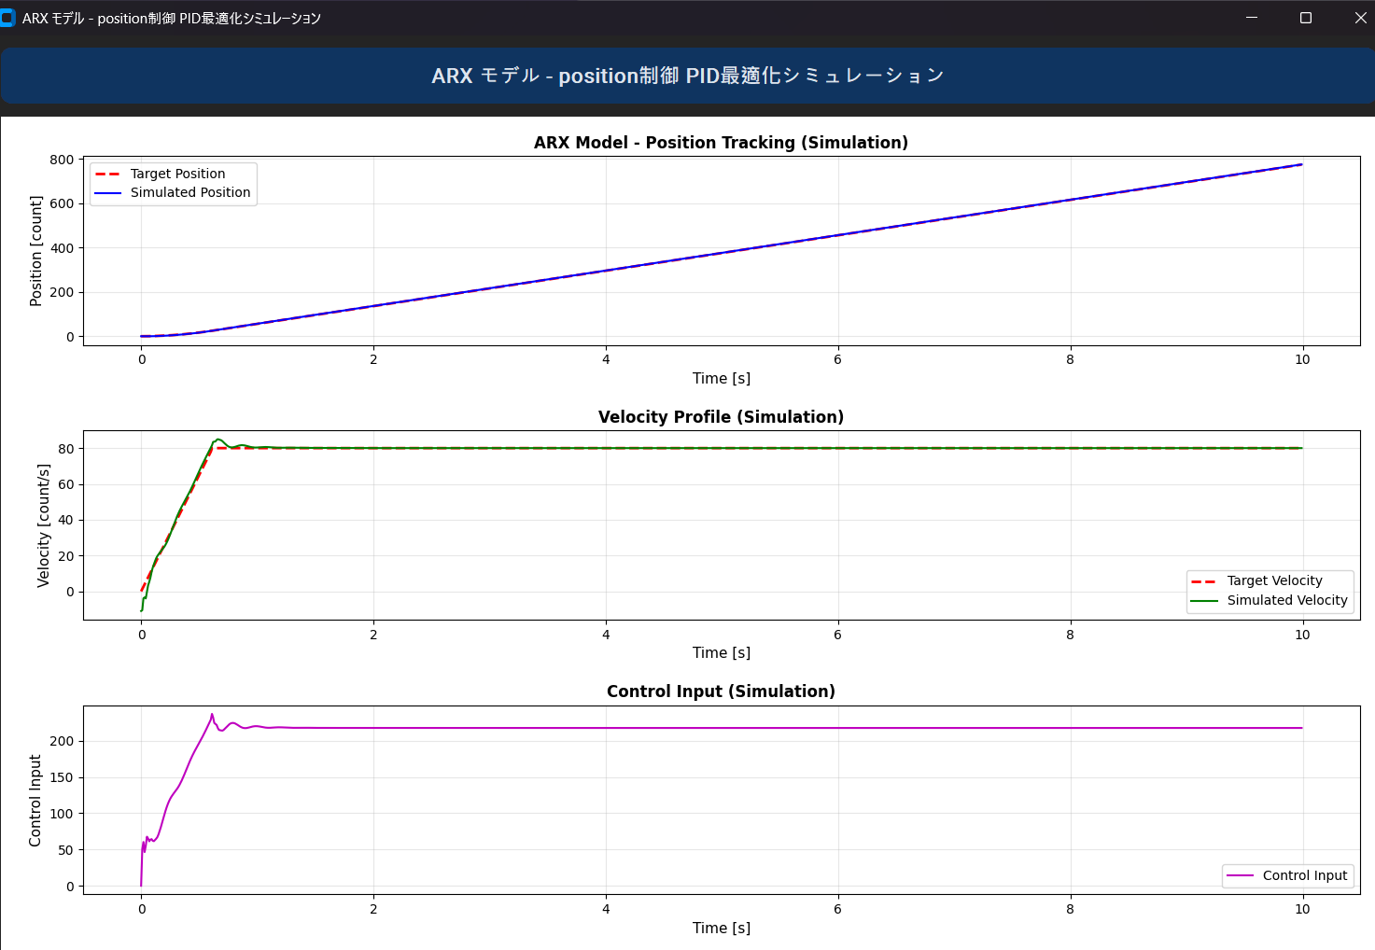Click the Control Input y-axis label
The height and width of the screenshot is (950, 1375).
point(35,801)
